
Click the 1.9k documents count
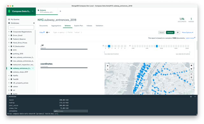[x=182, y=19]
